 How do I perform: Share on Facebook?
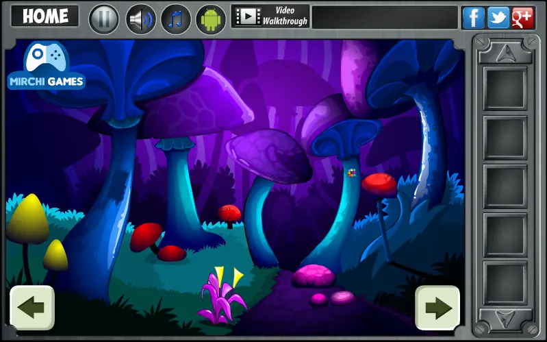pos(473,17)
